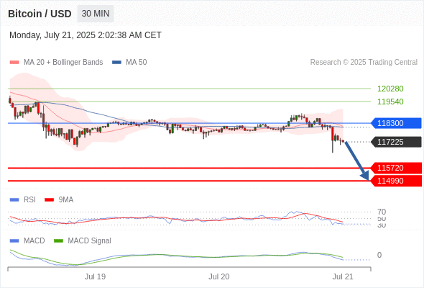Click the MACD Signal green legend marker
Screen dimensions: 424x288
click(x=58, y=241)
